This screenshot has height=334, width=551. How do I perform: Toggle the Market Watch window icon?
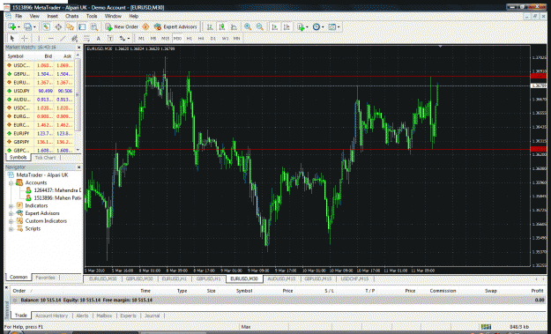(47, 26)
